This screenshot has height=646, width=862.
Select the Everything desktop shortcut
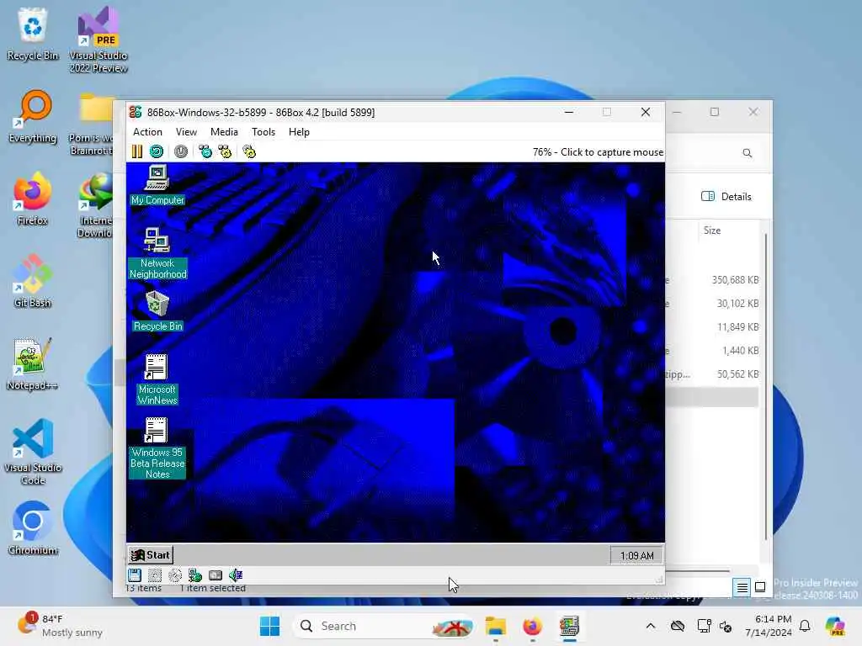coord(33,116)
